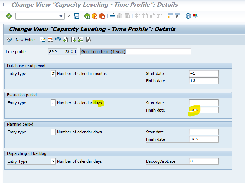Open the command field dropdown arrow
Image resolution: width=245 pixels, height=183 pixels.
(61, 16)
